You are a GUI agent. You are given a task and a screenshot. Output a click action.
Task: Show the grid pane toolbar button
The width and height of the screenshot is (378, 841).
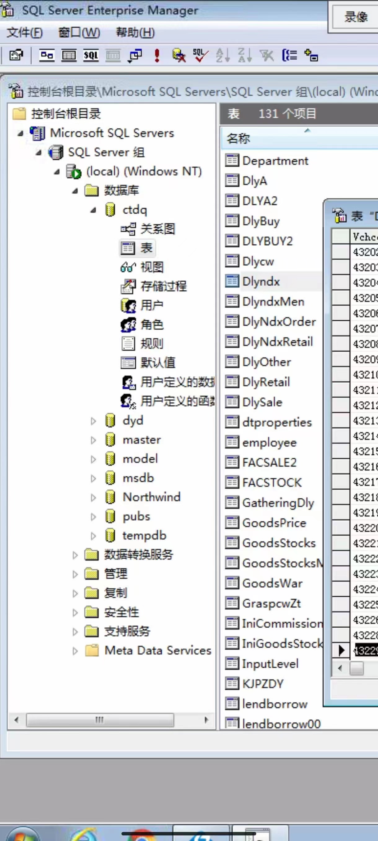(x=69, y=56)
